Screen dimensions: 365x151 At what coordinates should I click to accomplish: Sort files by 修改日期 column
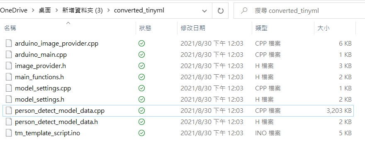[x=193, y=28]
